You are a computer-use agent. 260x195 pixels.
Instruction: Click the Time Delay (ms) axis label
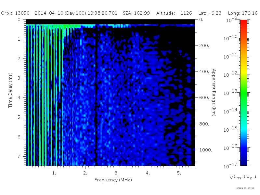pos(10,90)
